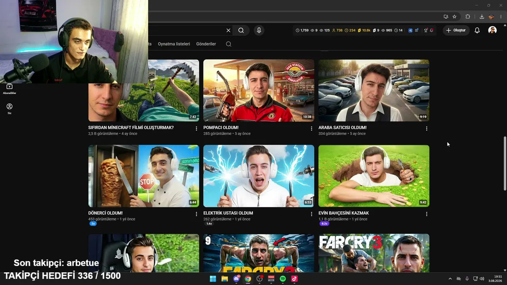Search within the channel using the tab-bar magnifier
The width and height of the screenshot is (507, 285).
click(x=229, y=44)
